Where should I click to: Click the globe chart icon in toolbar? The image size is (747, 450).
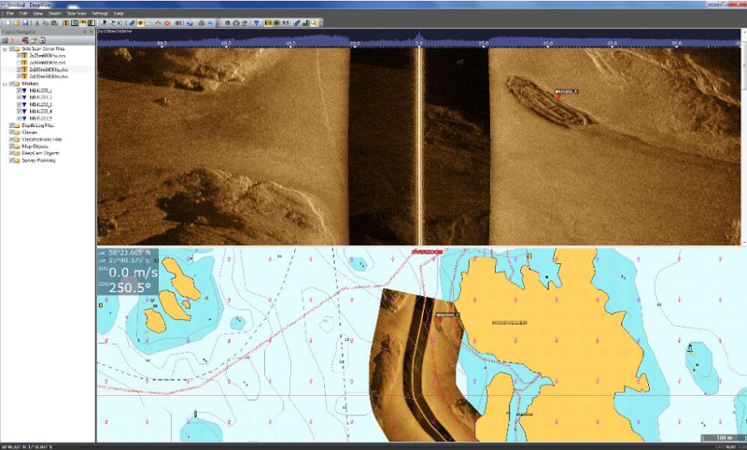coord(189,22)
